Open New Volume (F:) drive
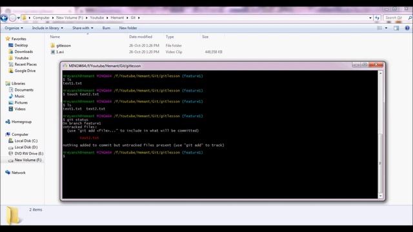 [25, 160]
